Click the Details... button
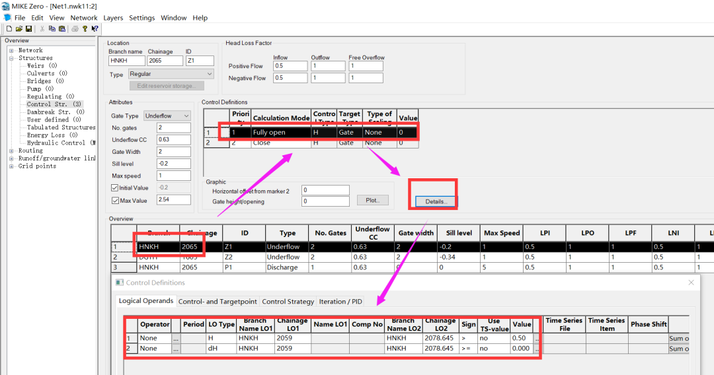The height and width of the screenshot is (375, 714). tap(436, 201)
